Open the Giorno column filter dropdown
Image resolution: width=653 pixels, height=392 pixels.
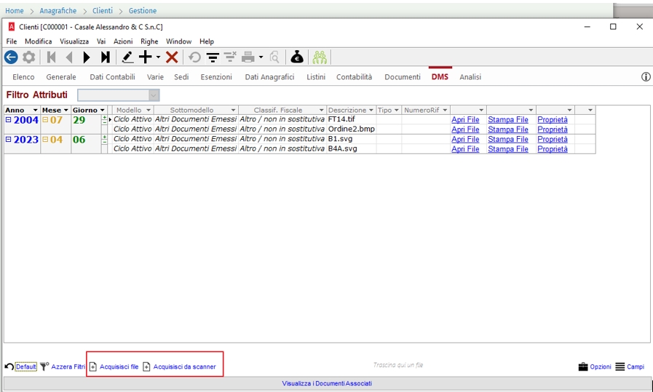tap(102, 111)
